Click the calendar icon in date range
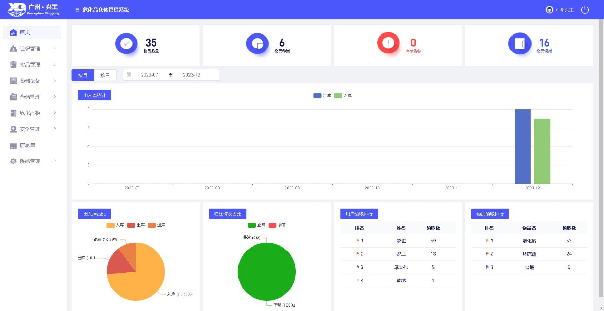This screenshot has height=311, width=604. coord(129,75)
